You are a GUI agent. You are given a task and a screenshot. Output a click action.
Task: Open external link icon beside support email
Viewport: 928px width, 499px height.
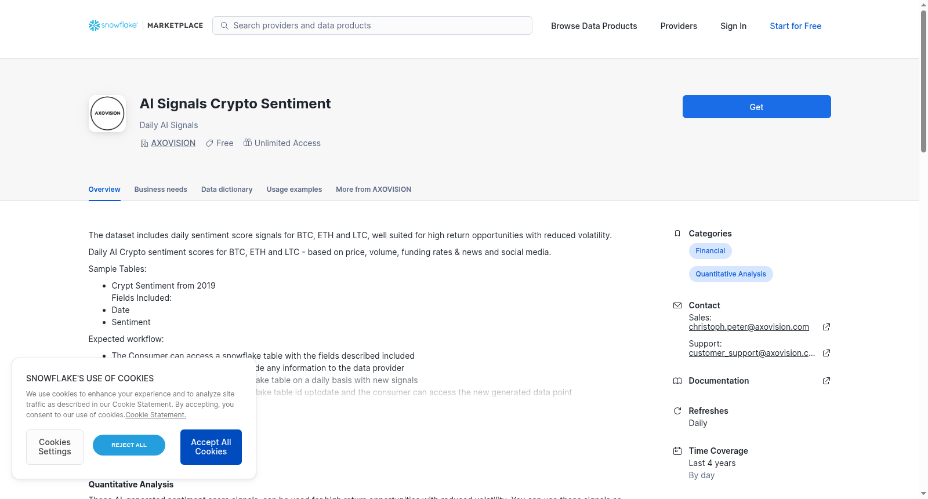tap(826, 353)
